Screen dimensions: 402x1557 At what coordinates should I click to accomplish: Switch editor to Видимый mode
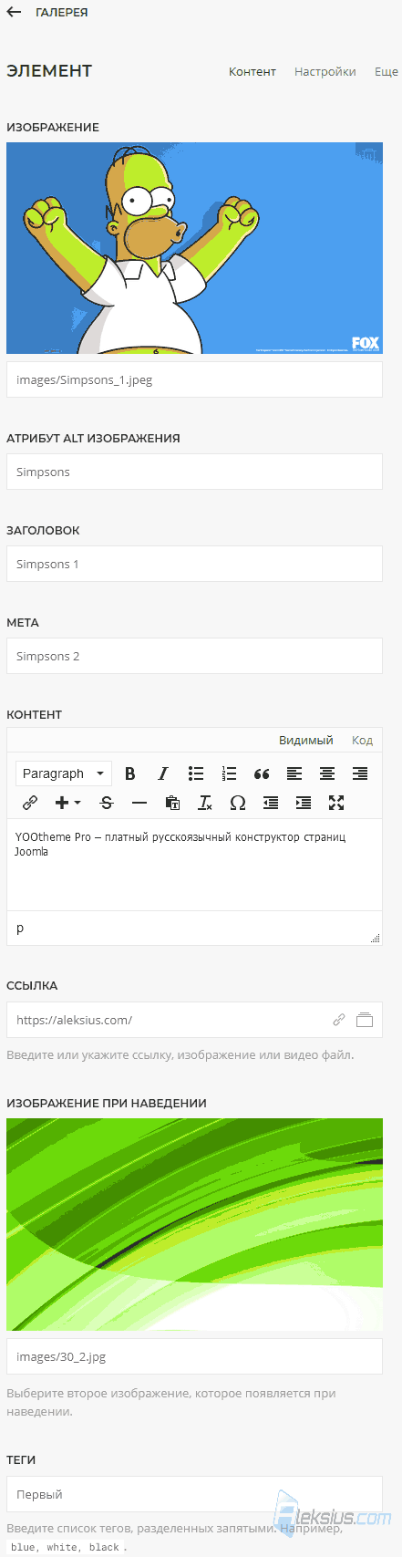tap(306, 740)
